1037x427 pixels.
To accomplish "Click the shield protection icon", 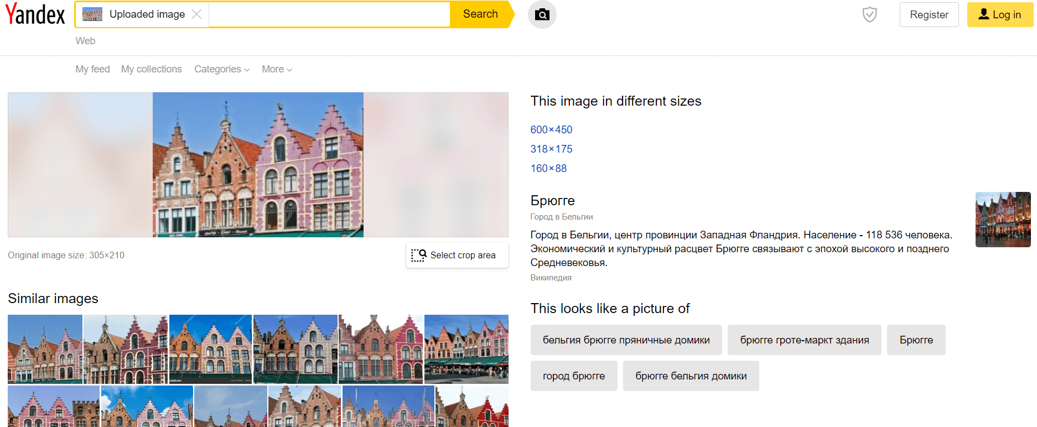I will point(870,14).
